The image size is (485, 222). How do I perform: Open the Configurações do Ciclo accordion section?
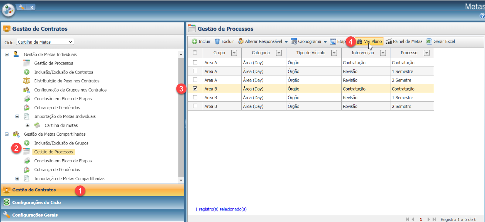92,202
